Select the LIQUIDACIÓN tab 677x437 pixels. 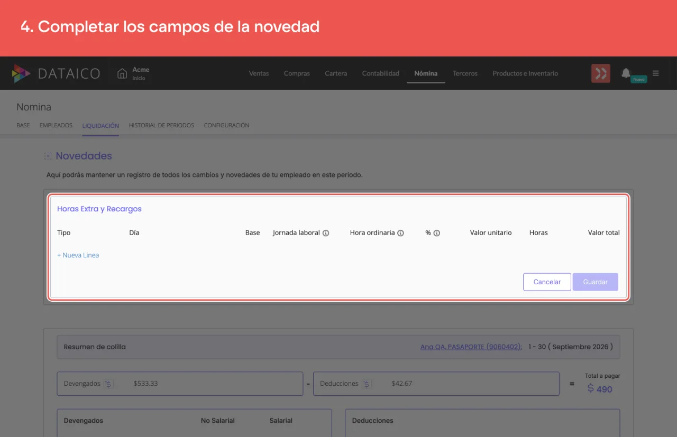pos(100,125)
